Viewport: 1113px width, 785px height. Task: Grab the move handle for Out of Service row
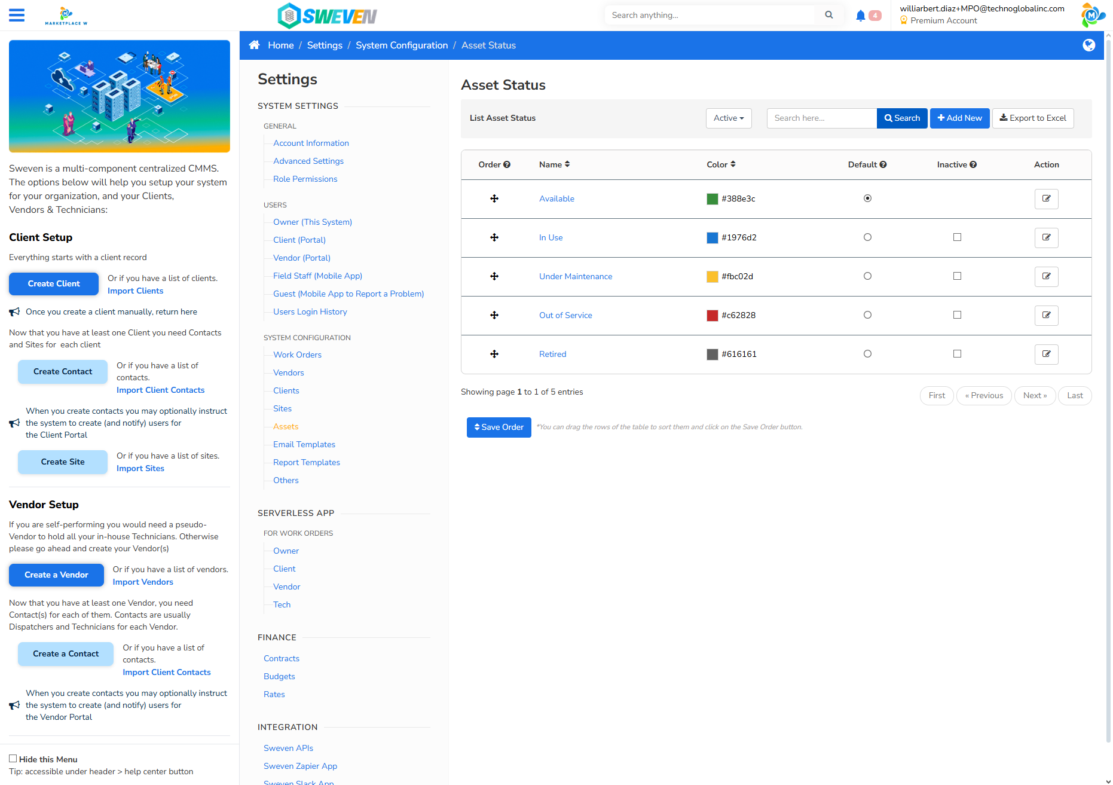(494, 315)
